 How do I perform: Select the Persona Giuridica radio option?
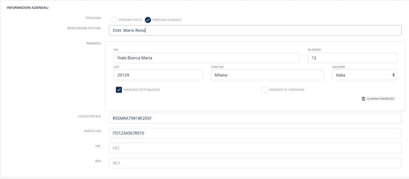point(148,20)
